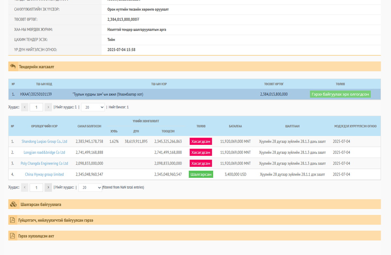
Task: Click calculated value 2,345,325,266,863
Action: (168, 141)
